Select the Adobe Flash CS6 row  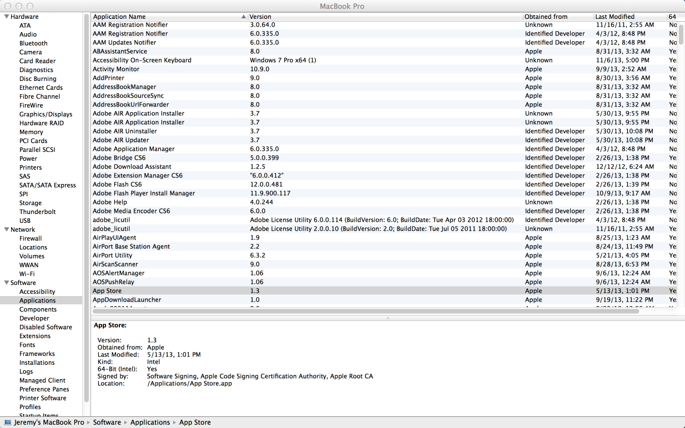click(x=117, y=185)
